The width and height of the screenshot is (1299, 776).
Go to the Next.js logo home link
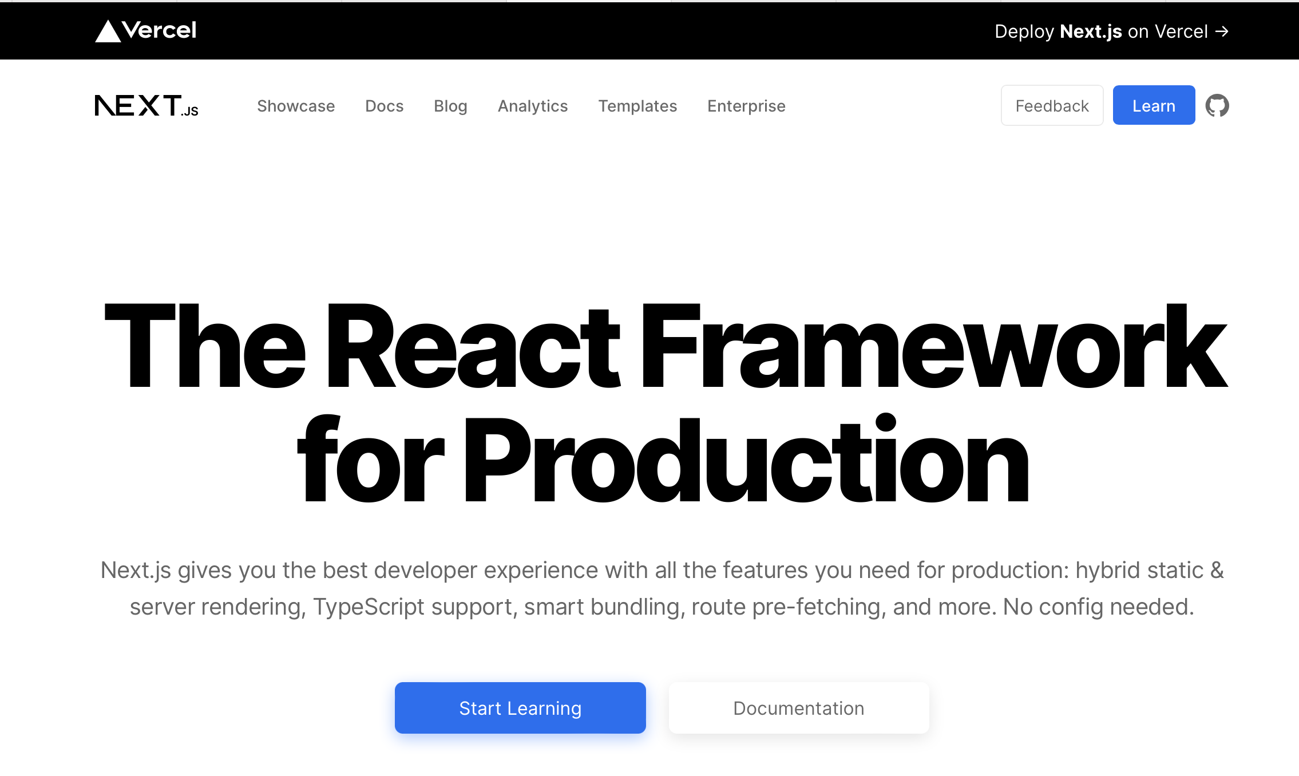click(146, 106)
